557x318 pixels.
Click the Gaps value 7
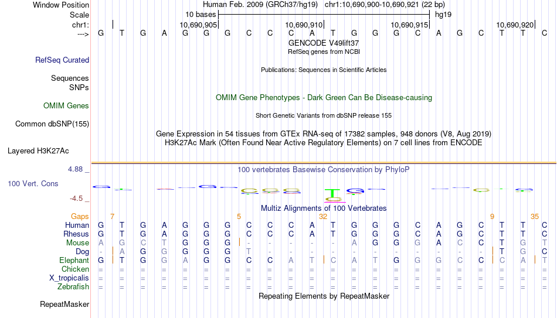[x=112, y=217]
